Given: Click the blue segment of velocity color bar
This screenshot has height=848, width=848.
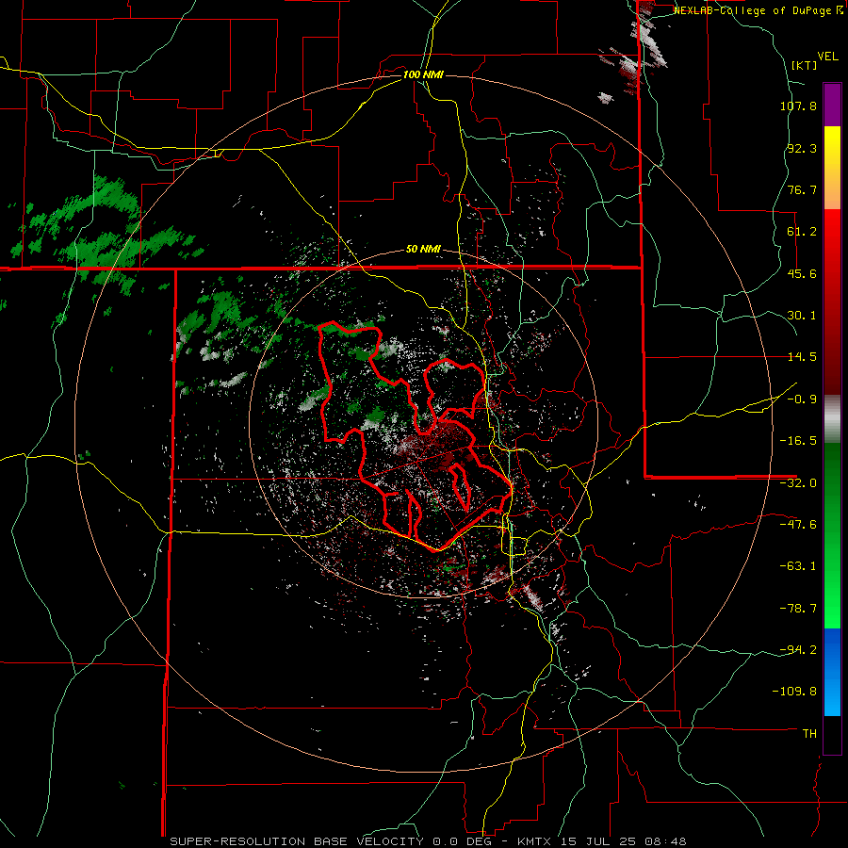Looking at the screenshot, I should [832, 672].
